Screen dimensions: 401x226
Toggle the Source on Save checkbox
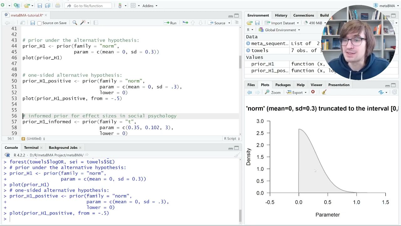(39, 23)
